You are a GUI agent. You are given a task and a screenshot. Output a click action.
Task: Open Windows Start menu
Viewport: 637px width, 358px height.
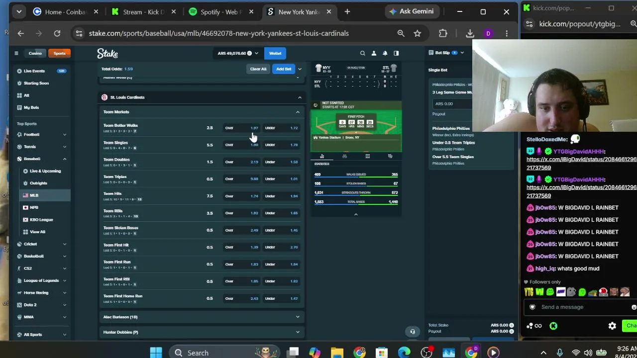(156, 353)
